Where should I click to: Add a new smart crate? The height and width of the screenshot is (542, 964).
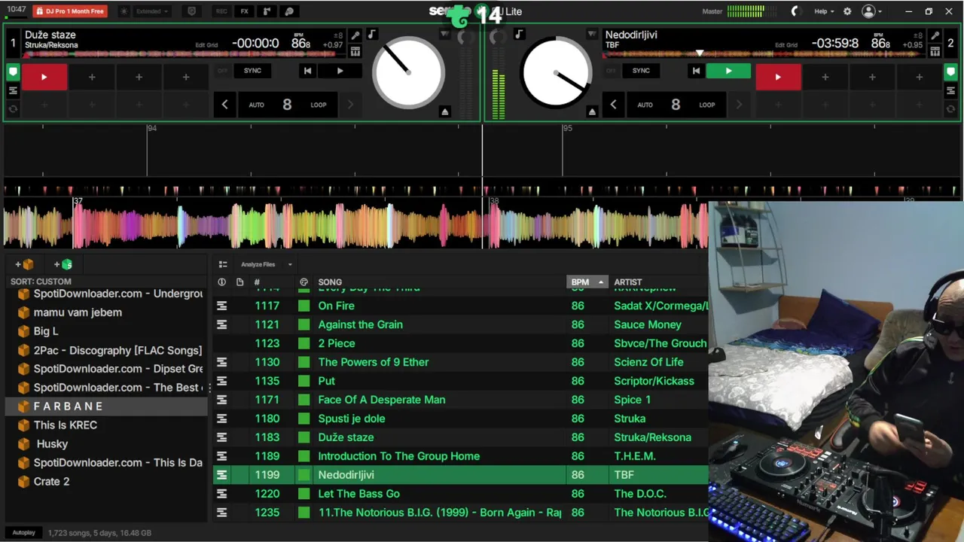coord(63,264)
